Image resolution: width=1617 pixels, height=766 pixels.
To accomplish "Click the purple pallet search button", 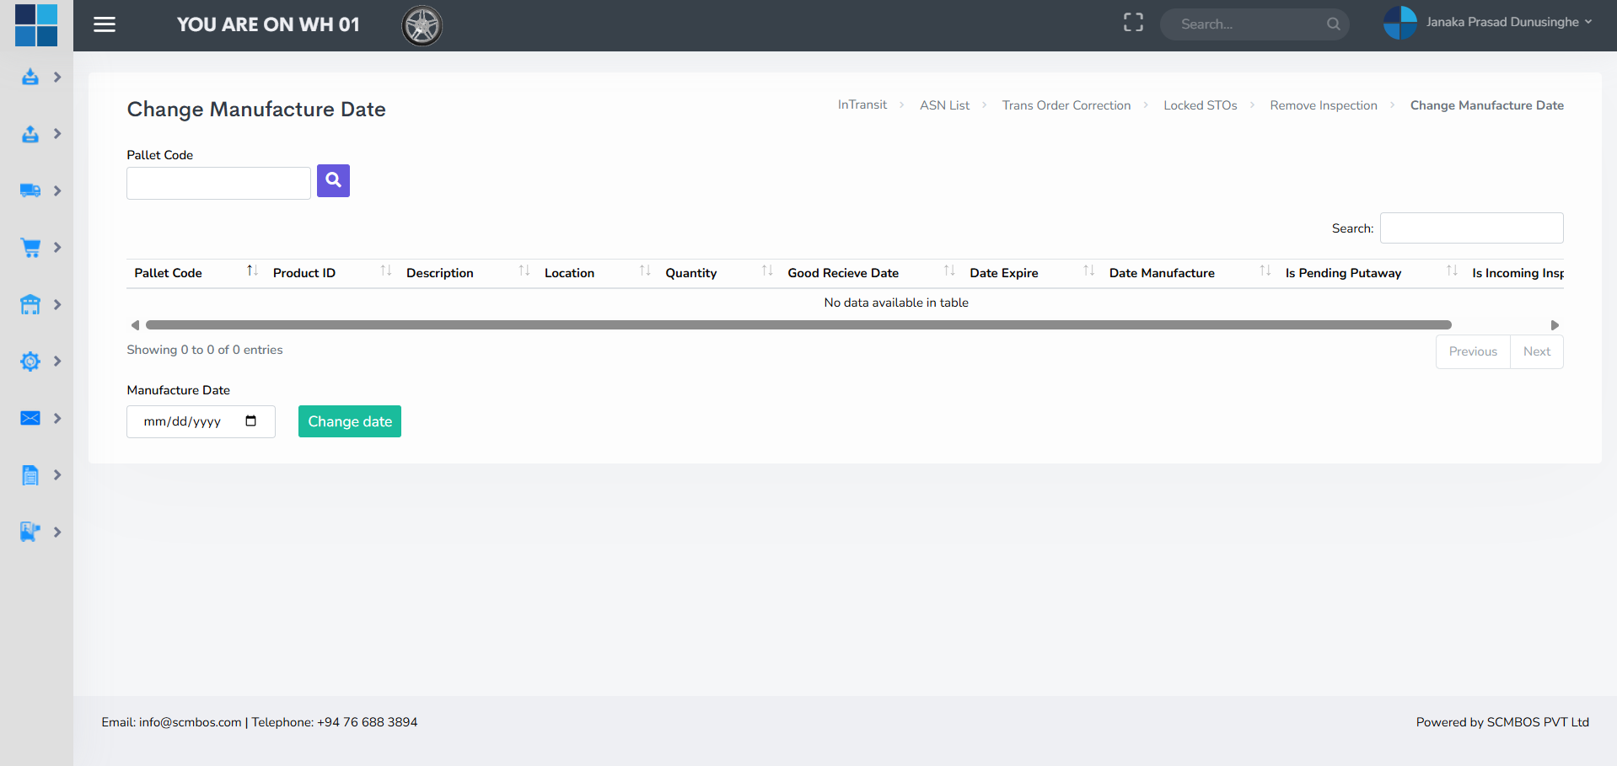I will click(333, 180).
